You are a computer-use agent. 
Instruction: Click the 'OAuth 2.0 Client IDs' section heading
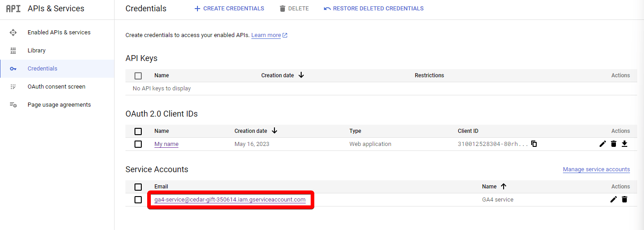click(162, 114)
